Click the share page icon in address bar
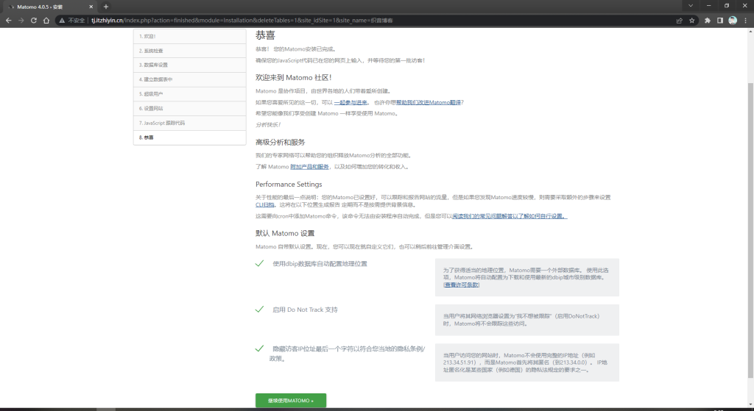The height and width of the screenshot is (411, 754). [x=680, y=20]
